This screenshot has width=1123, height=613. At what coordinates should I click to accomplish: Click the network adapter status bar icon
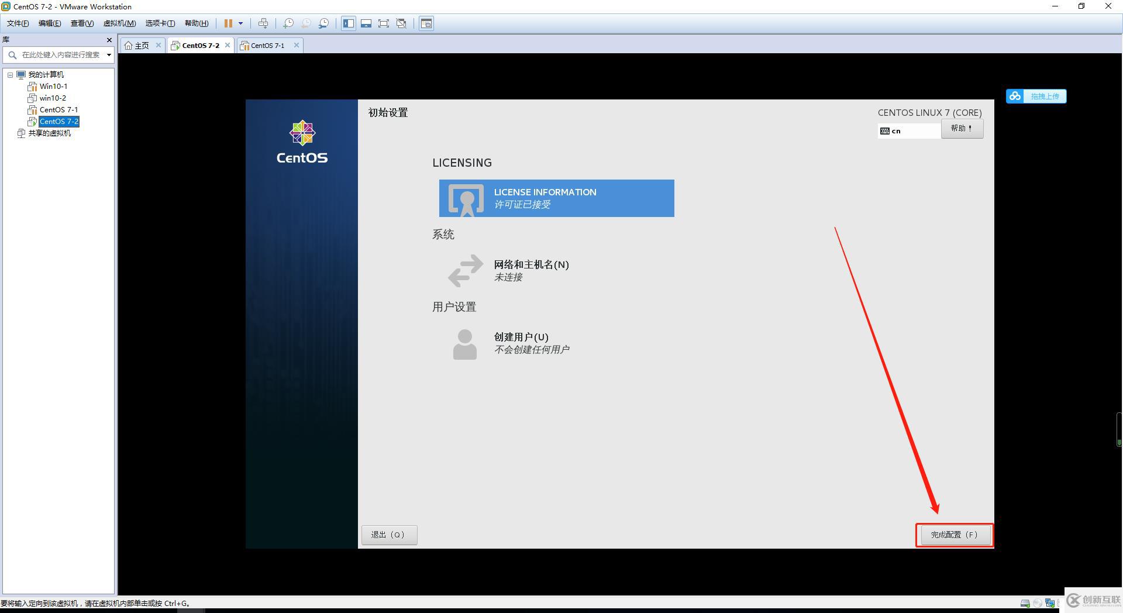point(1050,603)
